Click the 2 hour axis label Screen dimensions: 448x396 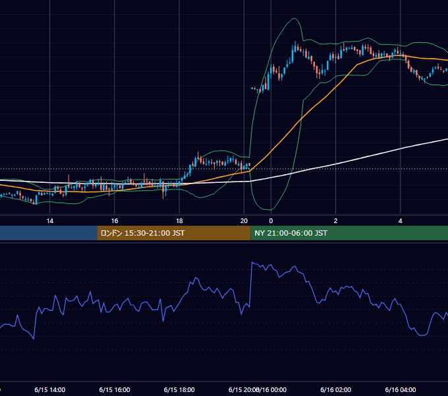[x=335, y=221]
